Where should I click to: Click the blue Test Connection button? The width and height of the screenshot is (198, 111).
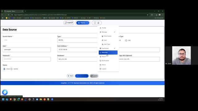click(x=82, y=76)
